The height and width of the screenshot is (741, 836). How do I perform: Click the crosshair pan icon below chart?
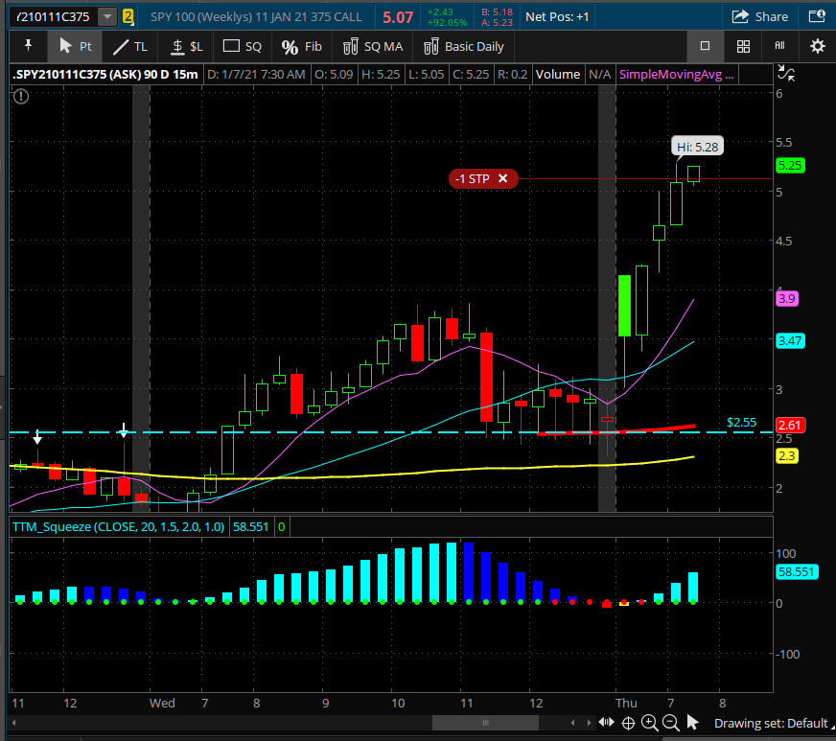[629, 723]
